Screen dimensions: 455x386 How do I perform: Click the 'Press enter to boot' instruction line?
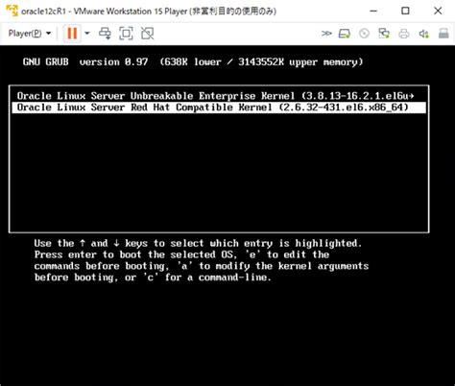(181, 254)
